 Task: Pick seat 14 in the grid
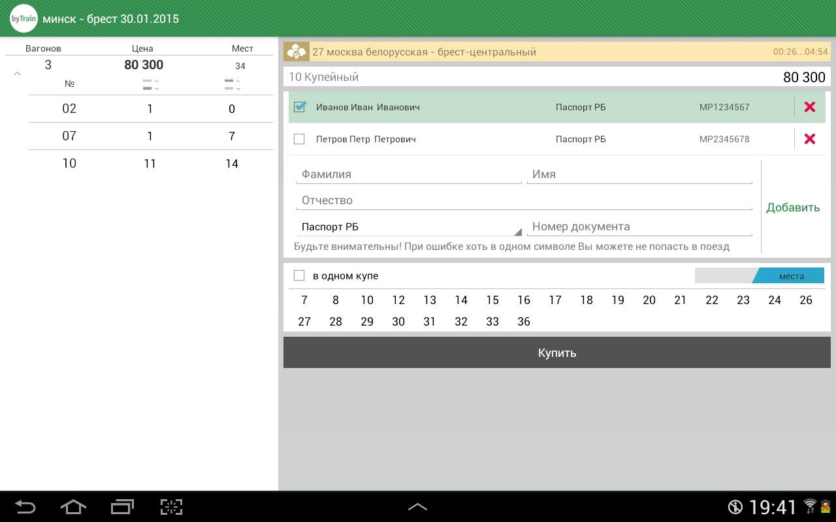pos(461,300)
